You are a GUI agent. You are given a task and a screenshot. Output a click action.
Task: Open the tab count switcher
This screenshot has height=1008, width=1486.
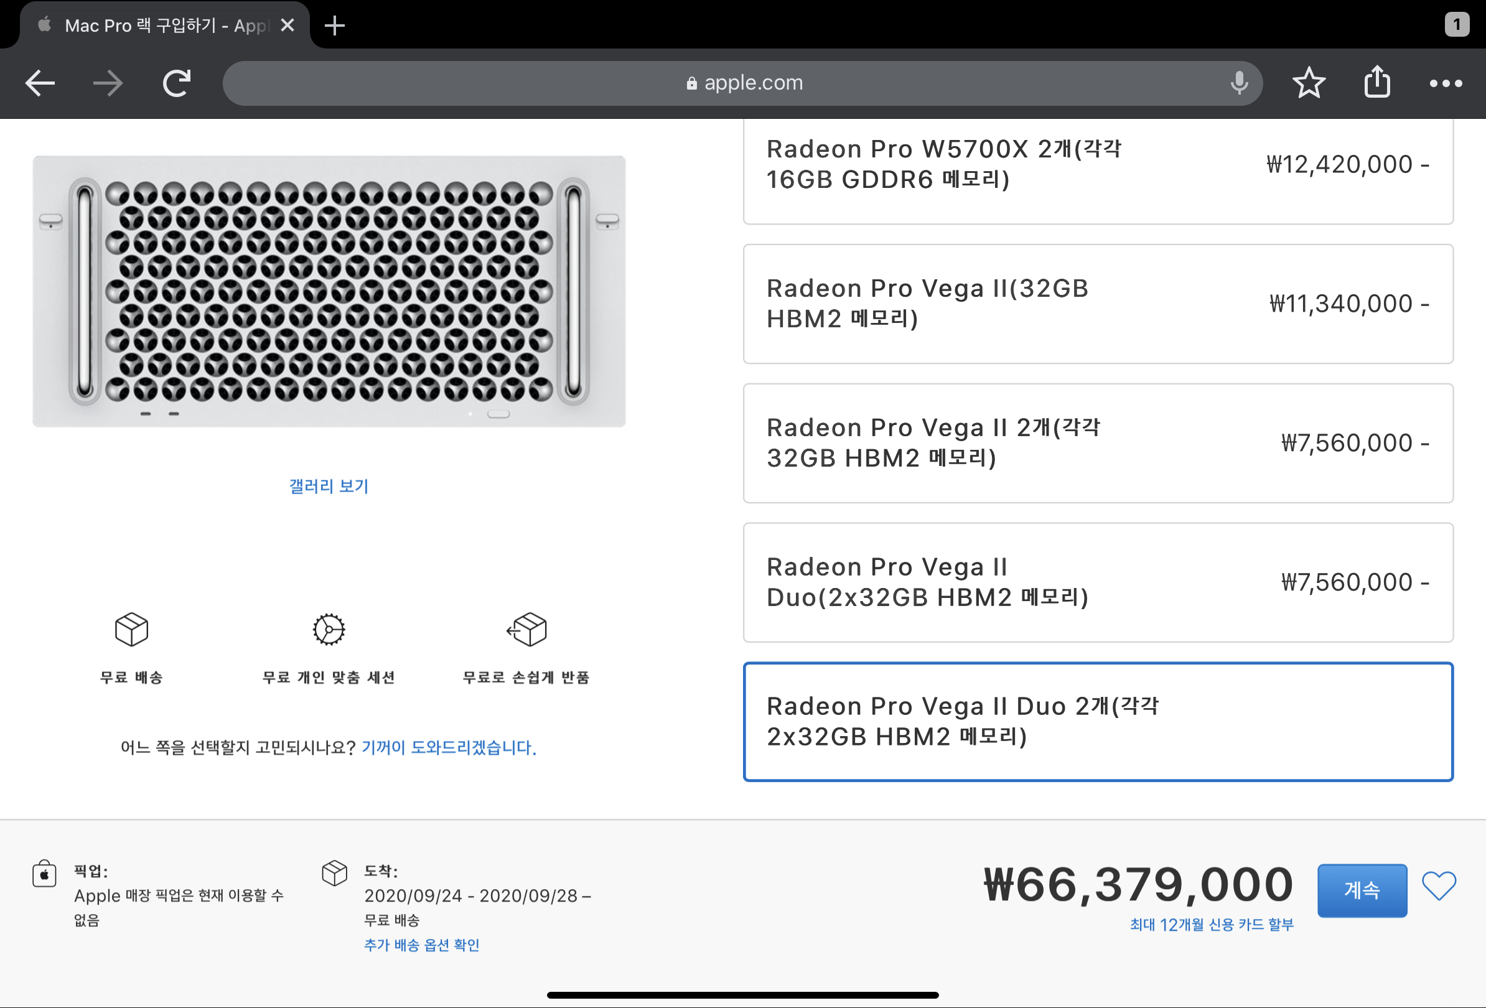click(1456, 25)
